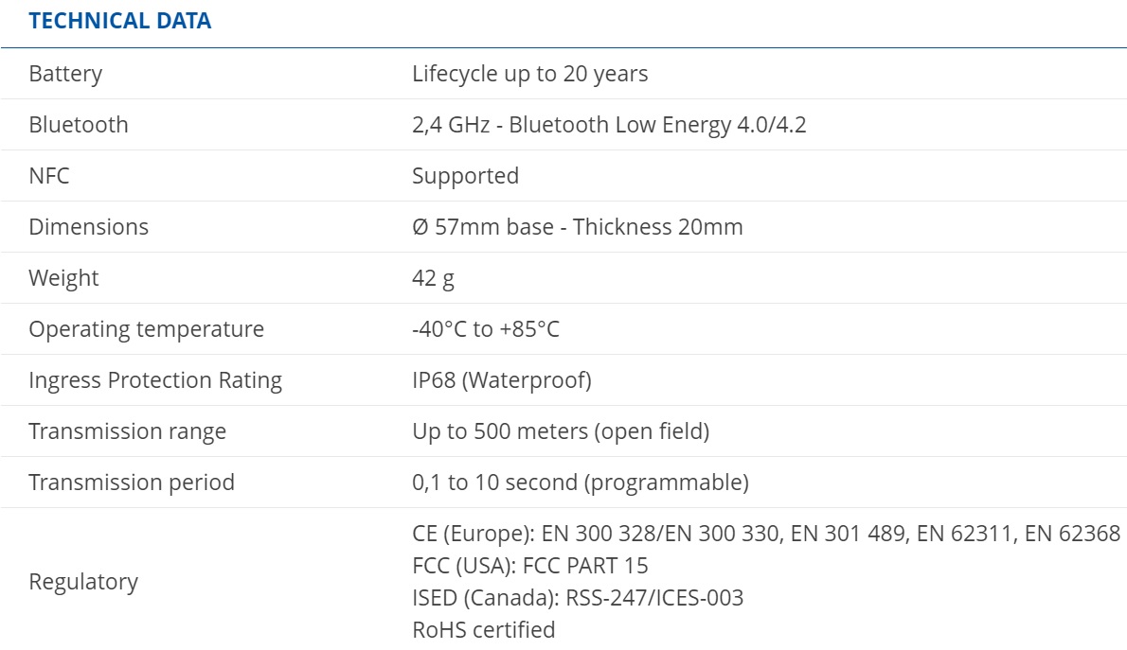Click the Ingress Protection Rating label
The width and height of the screenshot is (1127, 650).
pos(155,380)
